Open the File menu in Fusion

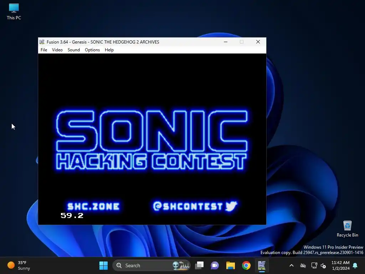pos(44,50)
